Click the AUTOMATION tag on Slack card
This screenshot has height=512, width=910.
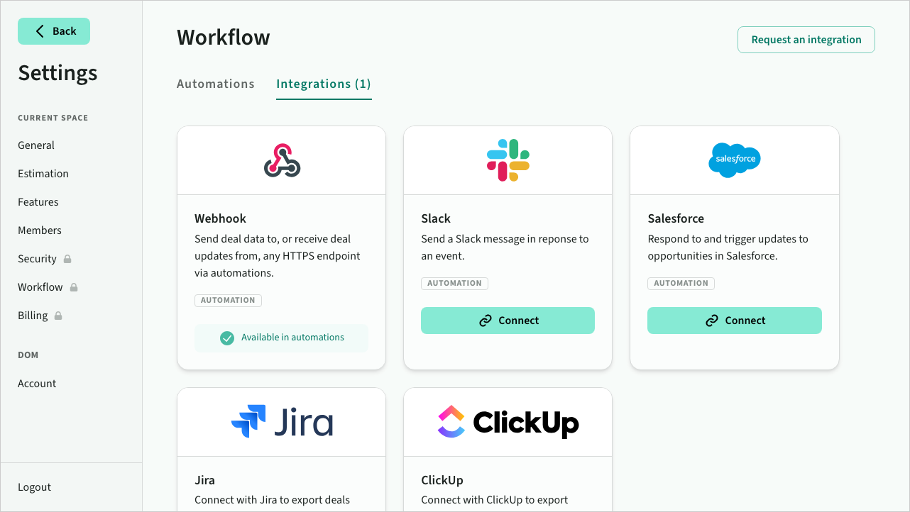tap(454, 284)
